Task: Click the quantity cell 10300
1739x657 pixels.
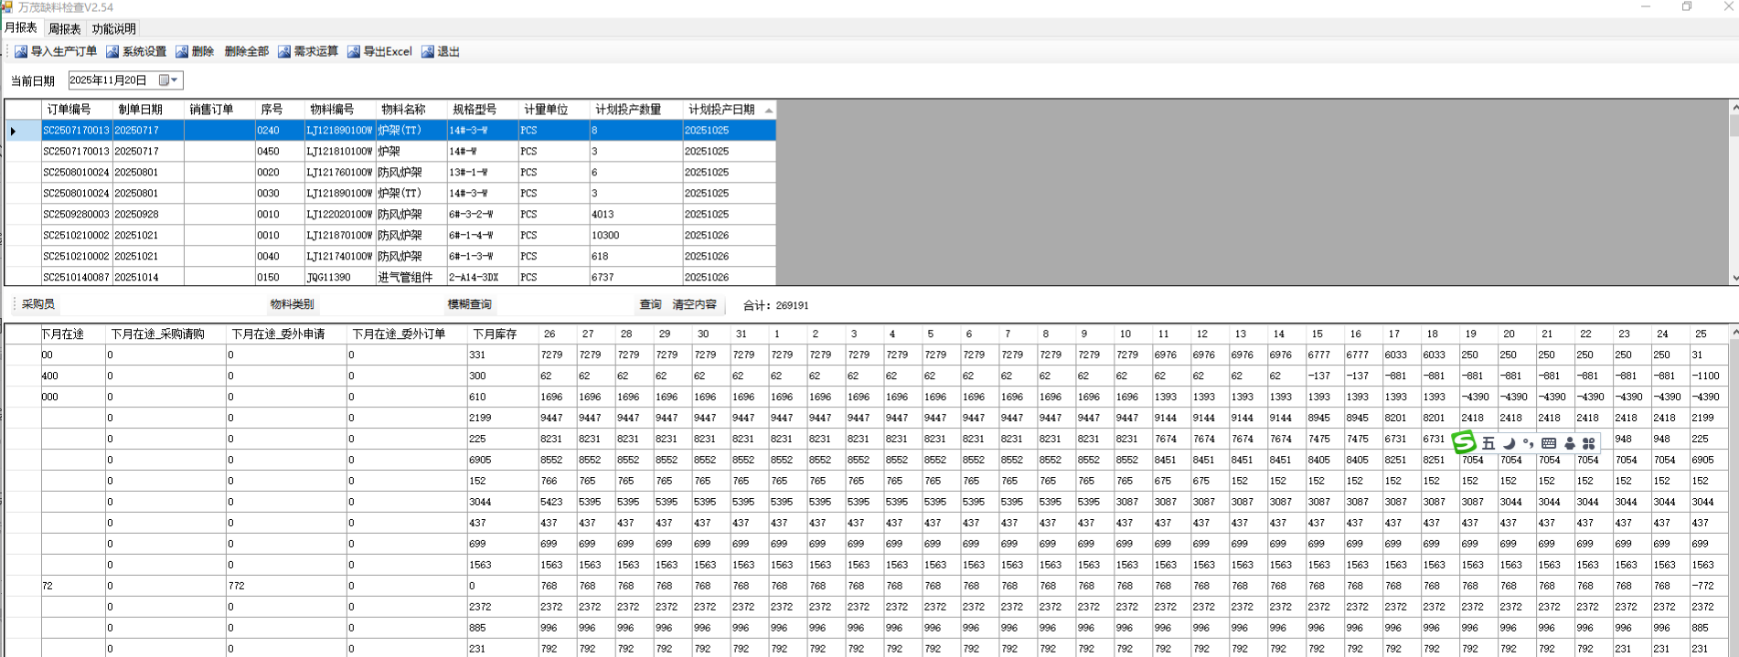Action: (x=636, y=236)
